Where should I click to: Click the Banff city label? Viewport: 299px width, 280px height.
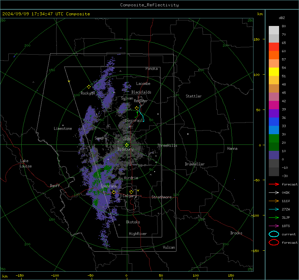55,185
